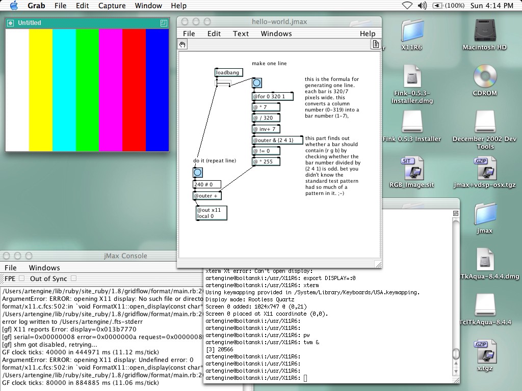Viewport: 522px width, 391px height.
Task: Click the jMax Console window title bar
Action: pos(88,256)
